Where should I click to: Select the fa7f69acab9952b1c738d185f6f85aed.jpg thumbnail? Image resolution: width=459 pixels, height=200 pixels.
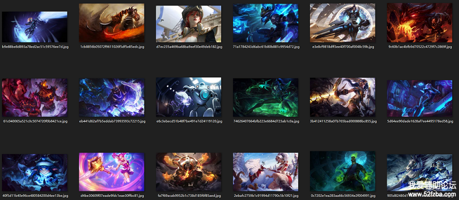tap(189, 173)
